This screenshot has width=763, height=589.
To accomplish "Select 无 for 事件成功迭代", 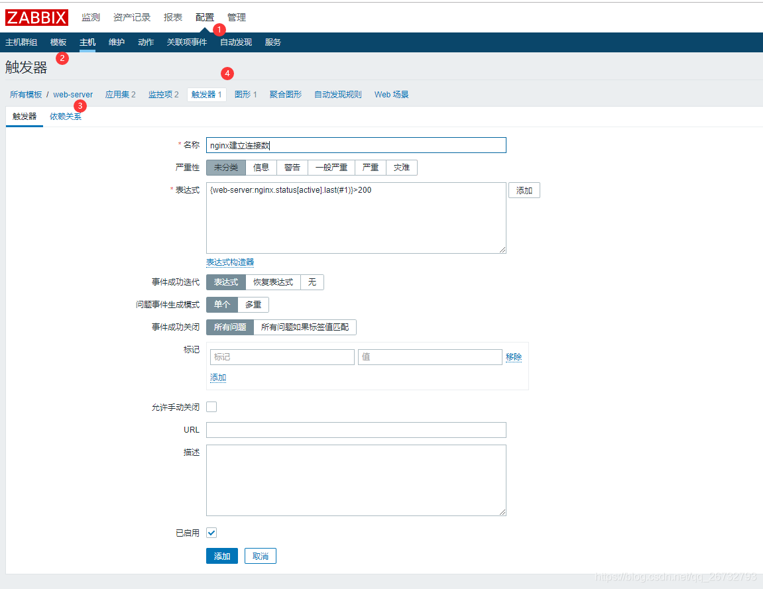I will click(x=312, y=282).
